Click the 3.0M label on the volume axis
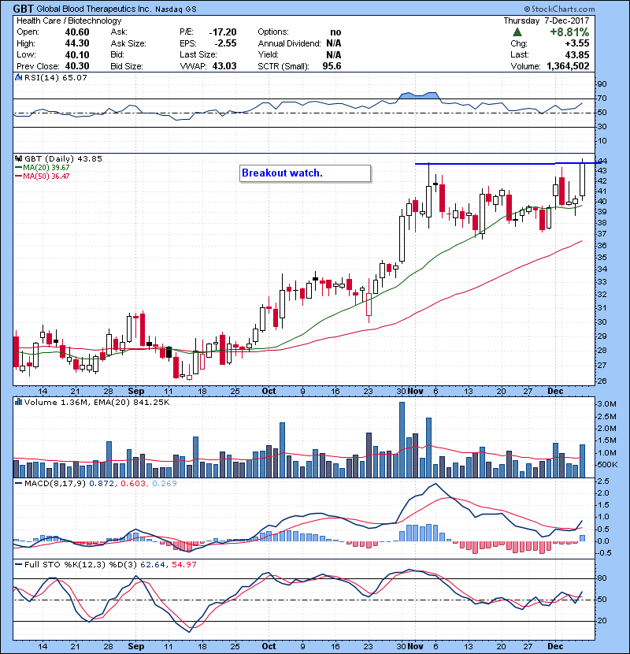Screen dimensions: 630x654 606,403
